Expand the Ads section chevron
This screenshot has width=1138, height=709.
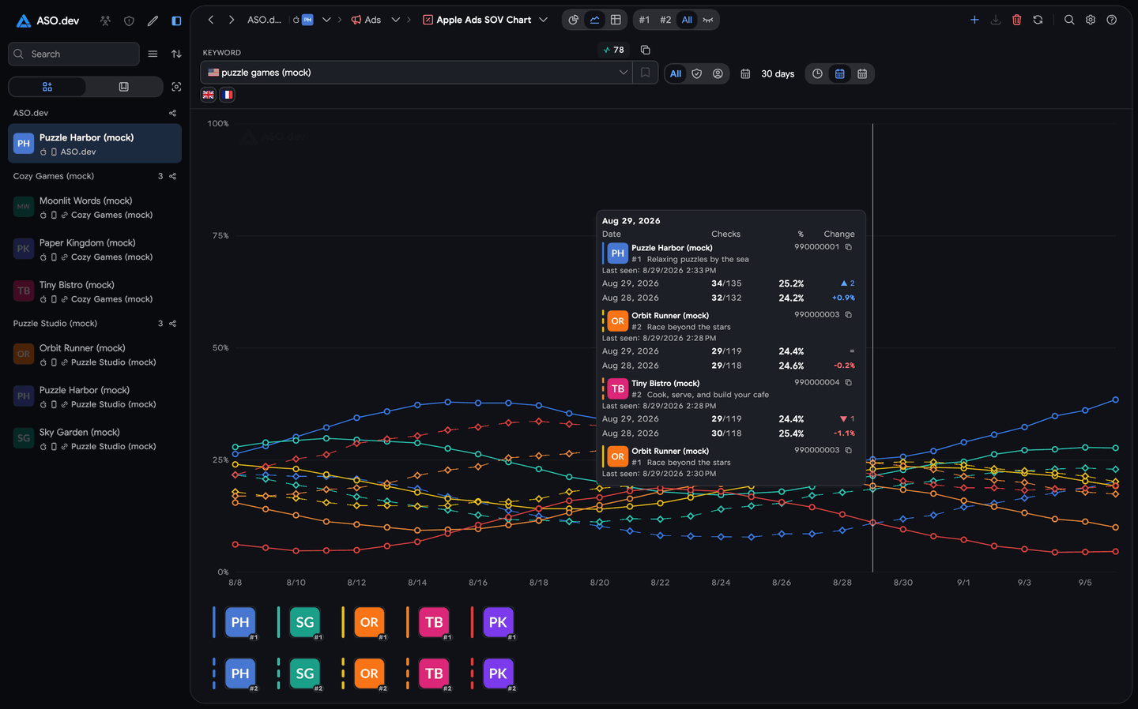click(395, 20)
